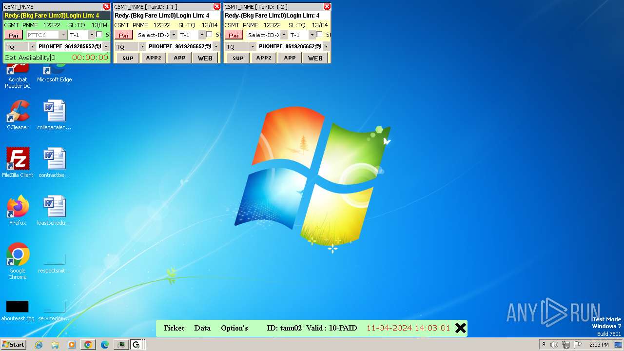The width and height of the screenshot is (624, 351).
Task: Switch to the G app taskbar icon
Action: [136, 345]
